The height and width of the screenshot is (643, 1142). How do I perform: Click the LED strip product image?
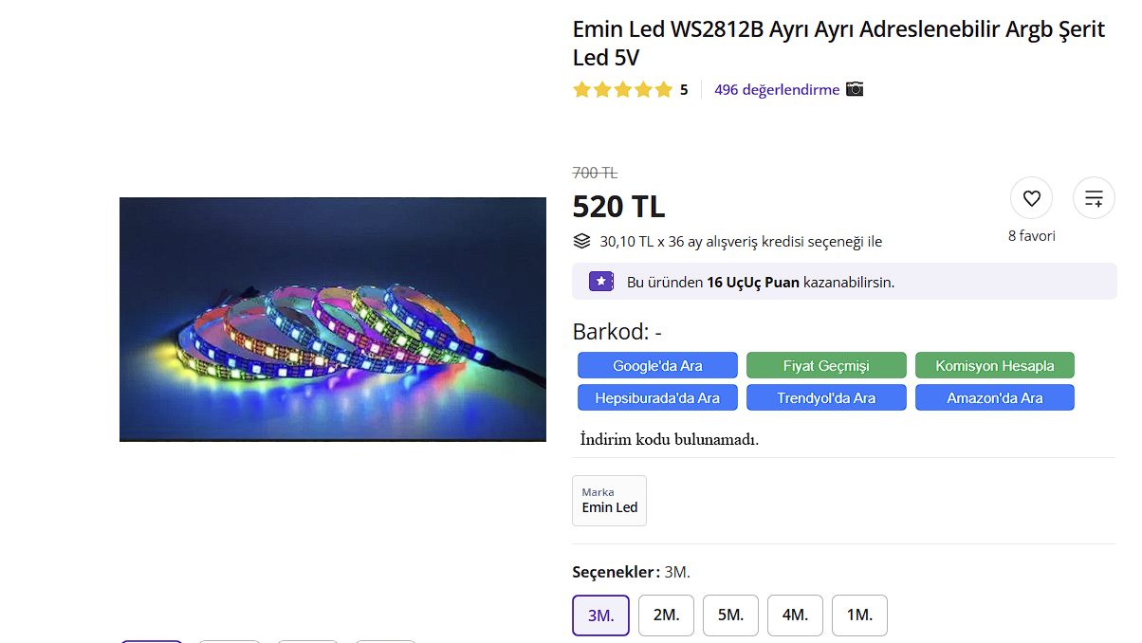(333, 320)
